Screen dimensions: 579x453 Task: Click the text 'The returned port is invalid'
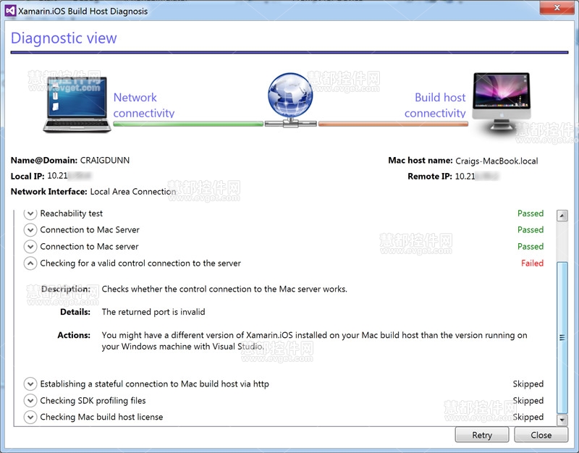click(x=153, y=312)
